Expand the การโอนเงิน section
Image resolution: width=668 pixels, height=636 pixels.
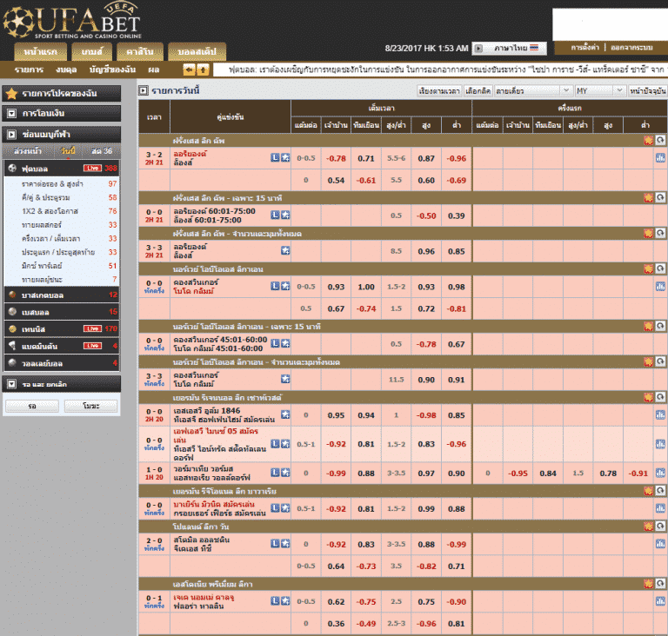pyautogui.click(x=62, y=113)
